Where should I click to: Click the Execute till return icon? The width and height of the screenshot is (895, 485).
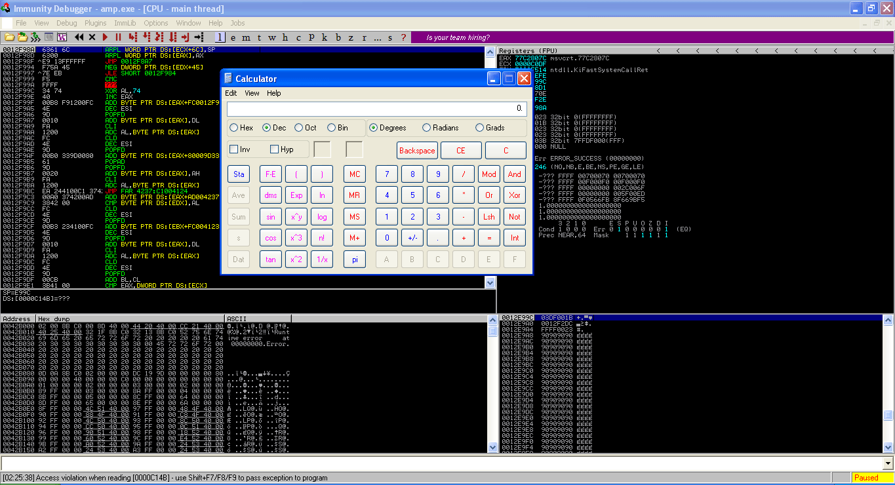click(x=186, y=37)
